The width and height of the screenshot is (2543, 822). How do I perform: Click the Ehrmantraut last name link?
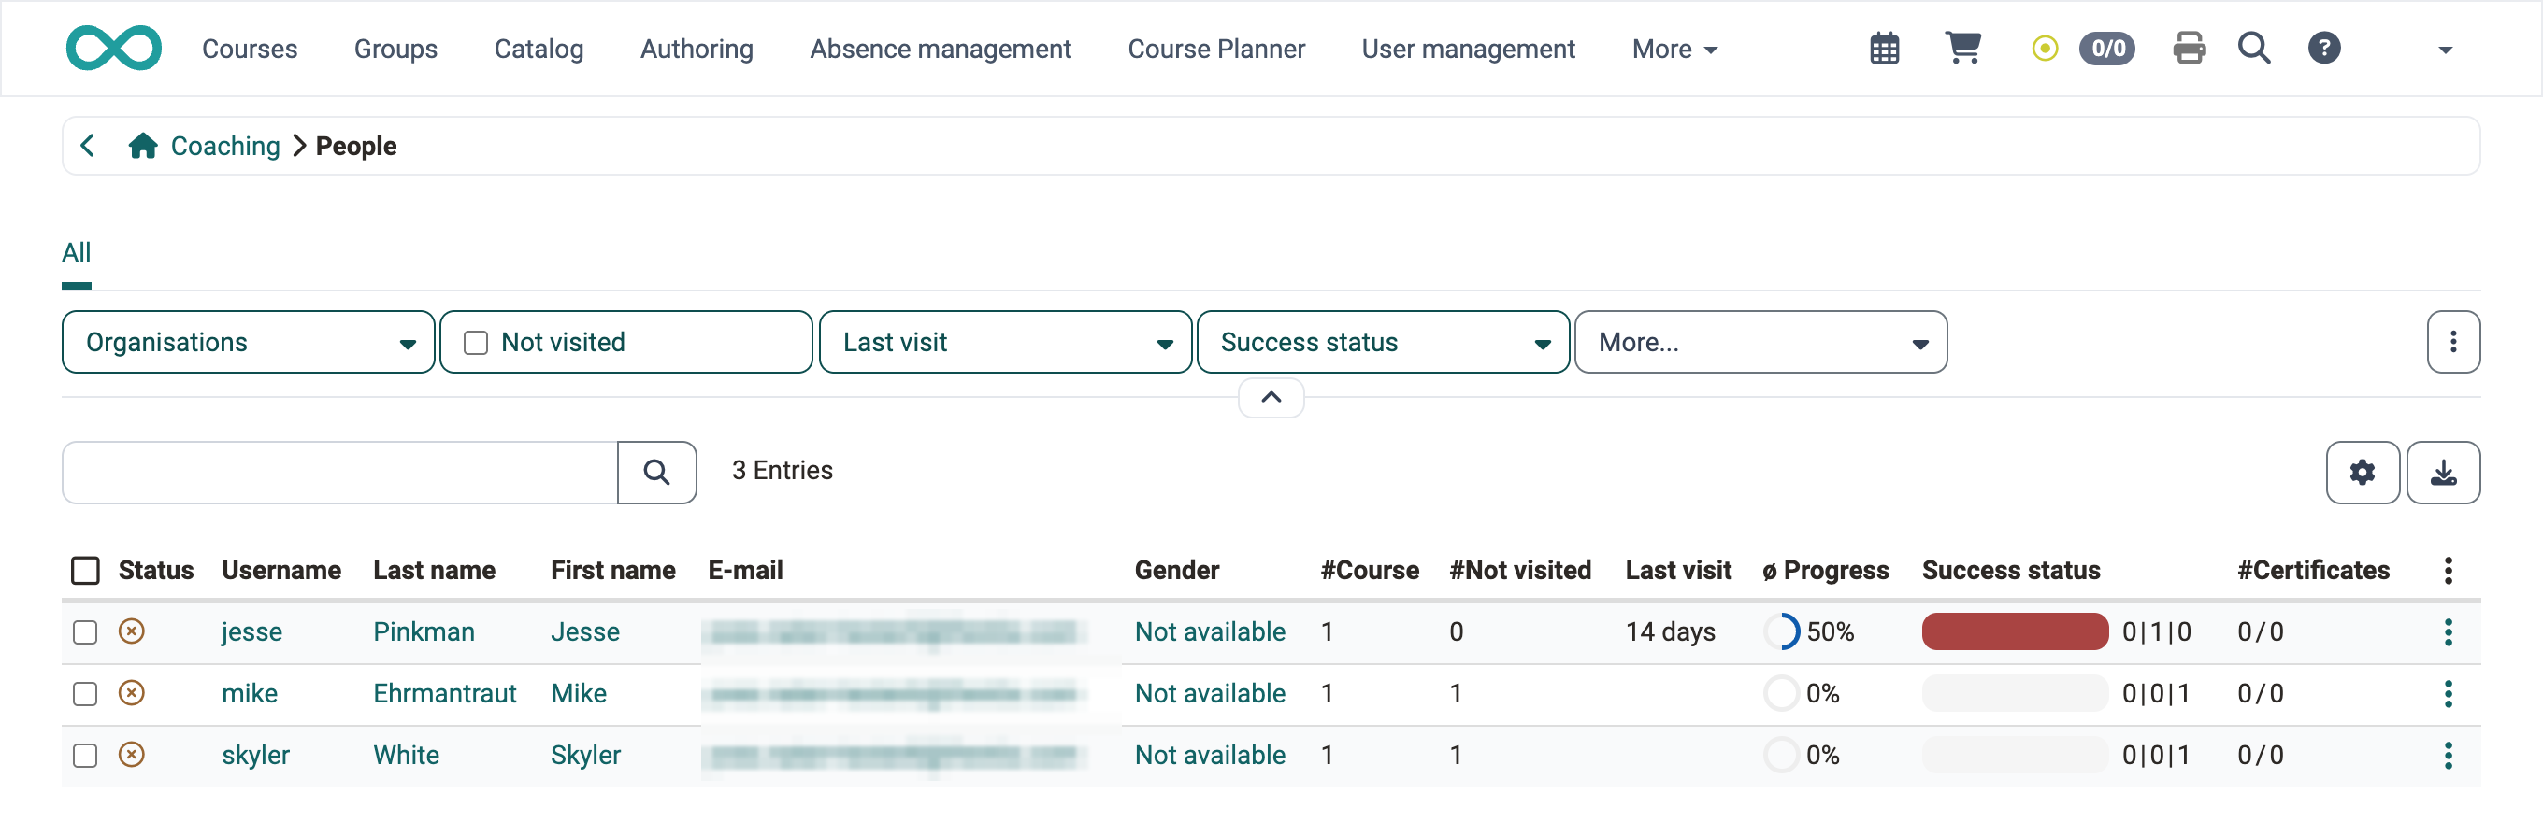445,694
